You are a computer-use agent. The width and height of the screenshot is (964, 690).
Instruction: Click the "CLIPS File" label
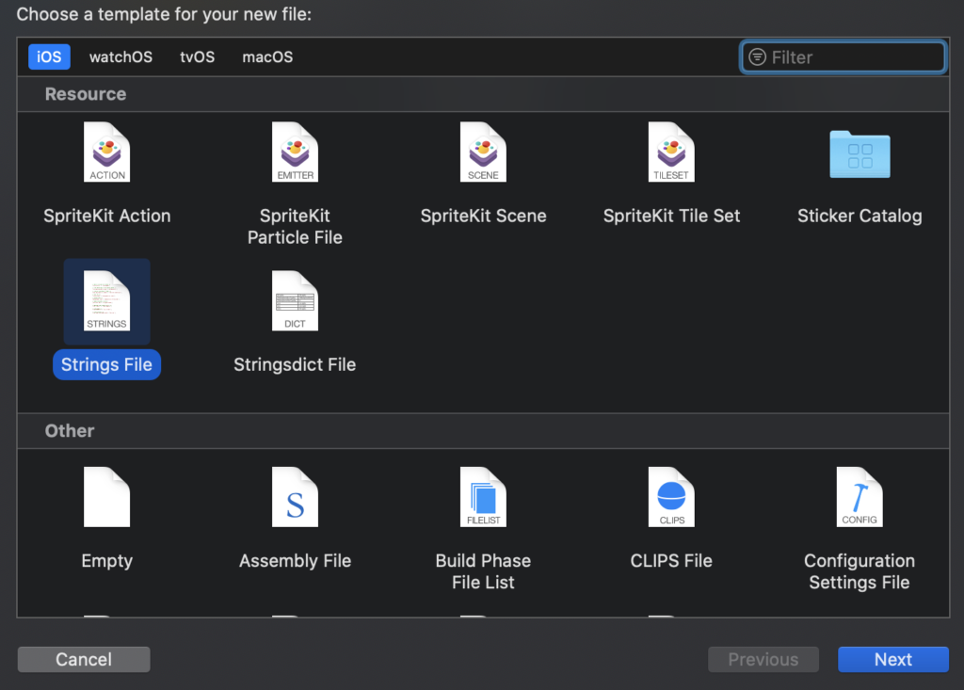pyautogui.click(x=671, y=561)
